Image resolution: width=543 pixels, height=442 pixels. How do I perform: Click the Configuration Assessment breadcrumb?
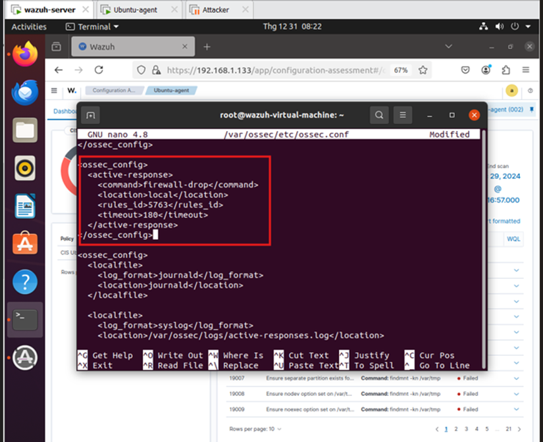click(114, 90)
